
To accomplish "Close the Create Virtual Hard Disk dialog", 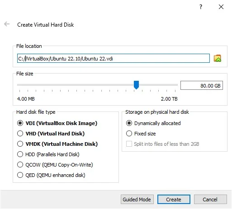I will 221,7.
